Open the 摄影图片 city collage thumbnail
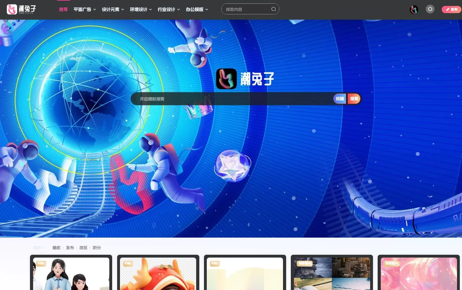Viewport: 462px width, 290px height. coord(332,274)
